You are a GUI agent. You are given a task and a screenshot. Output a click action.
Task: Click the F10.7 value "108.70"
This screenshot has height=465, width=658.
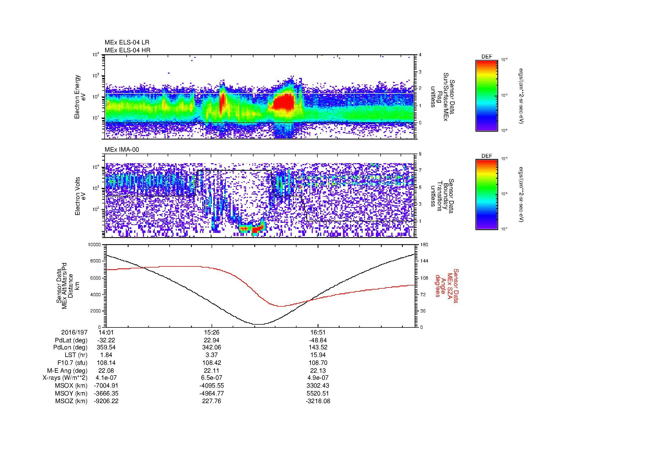(318, 363)
